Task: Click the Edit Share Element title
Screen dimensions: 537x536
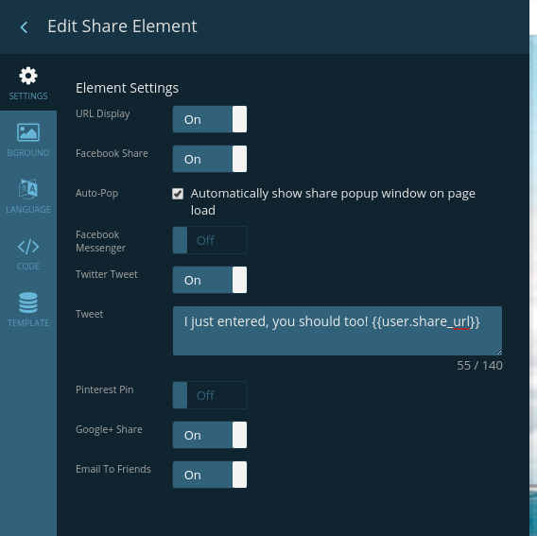Action: click(122, 26)
